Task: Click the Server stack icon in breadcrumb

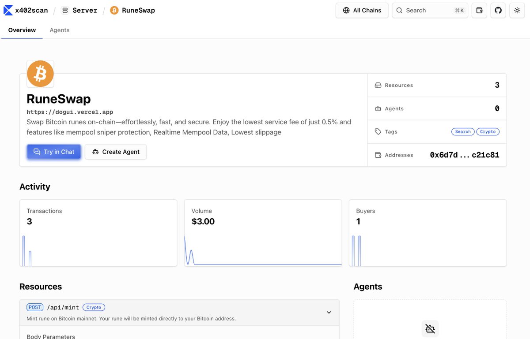Action: tap(65, 10)
